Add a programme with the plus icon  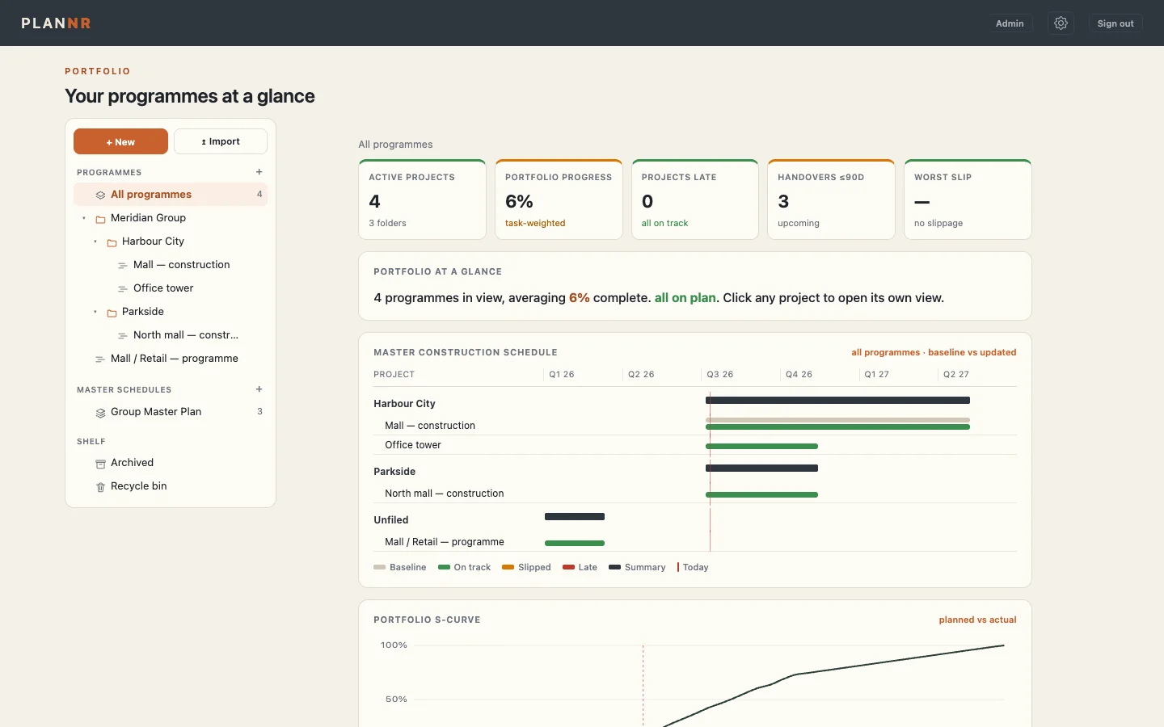point(259,172)
